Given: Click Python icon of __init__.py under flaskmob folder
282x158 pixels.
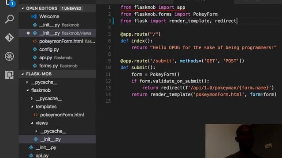Looking at the screenshot, I should pos(31,147).
